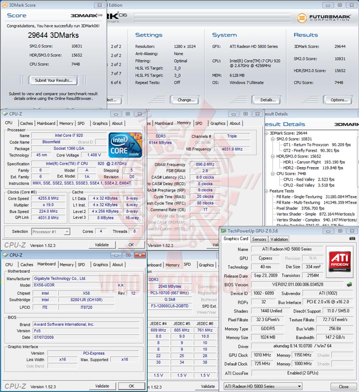Maximize the 3DMark06 main window

point(340,5)
